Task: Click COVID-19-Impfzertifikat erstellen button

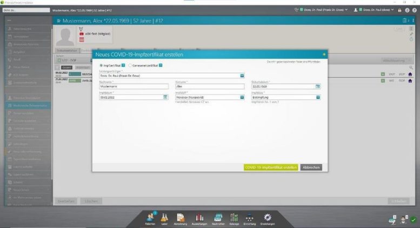Action: point(270,167)
